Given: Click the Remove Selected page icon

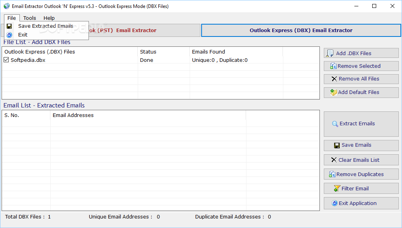Looking at the screenshot, I should point(333,66).
